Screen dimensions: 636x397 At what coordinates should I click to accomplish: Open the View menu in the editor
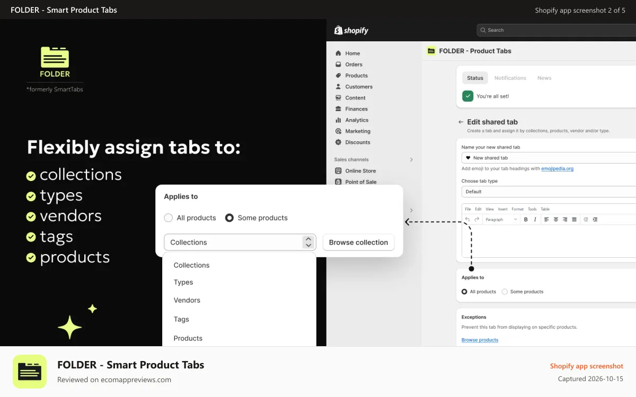coord(490,209)
